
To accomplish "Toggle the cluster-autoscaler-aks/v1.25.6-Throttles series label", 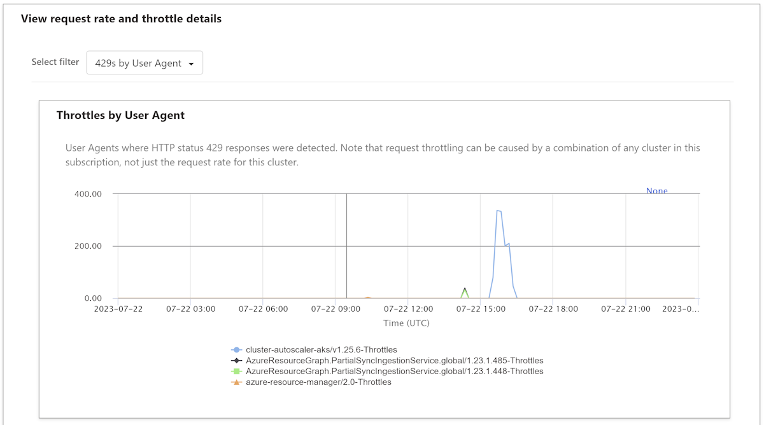I will click(x=321, y=349).
